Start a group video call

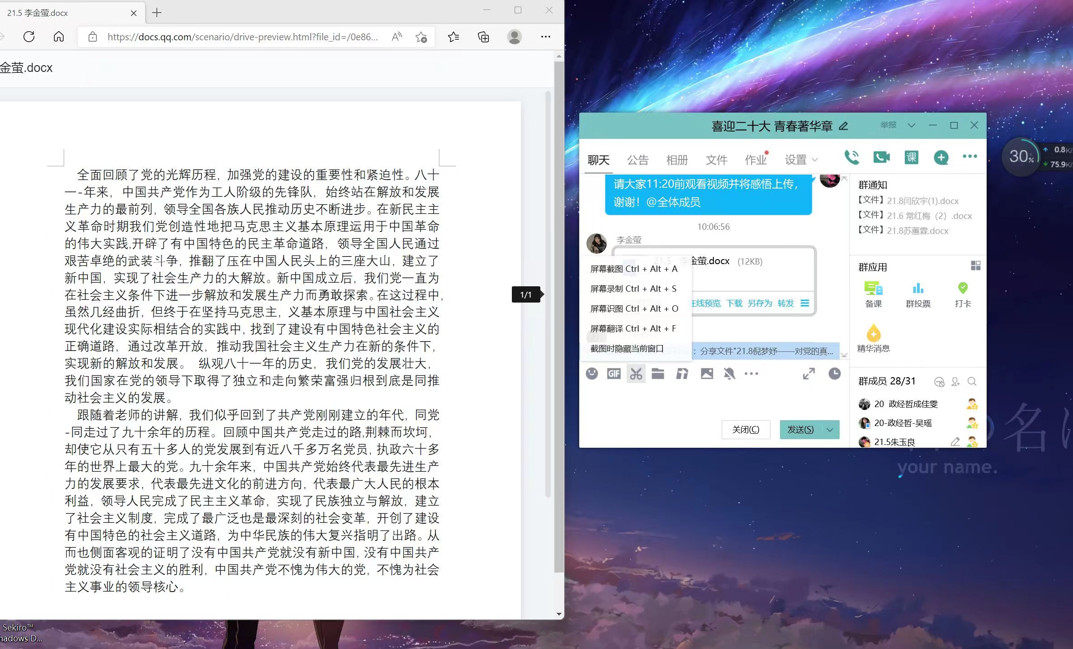point(881,157)
